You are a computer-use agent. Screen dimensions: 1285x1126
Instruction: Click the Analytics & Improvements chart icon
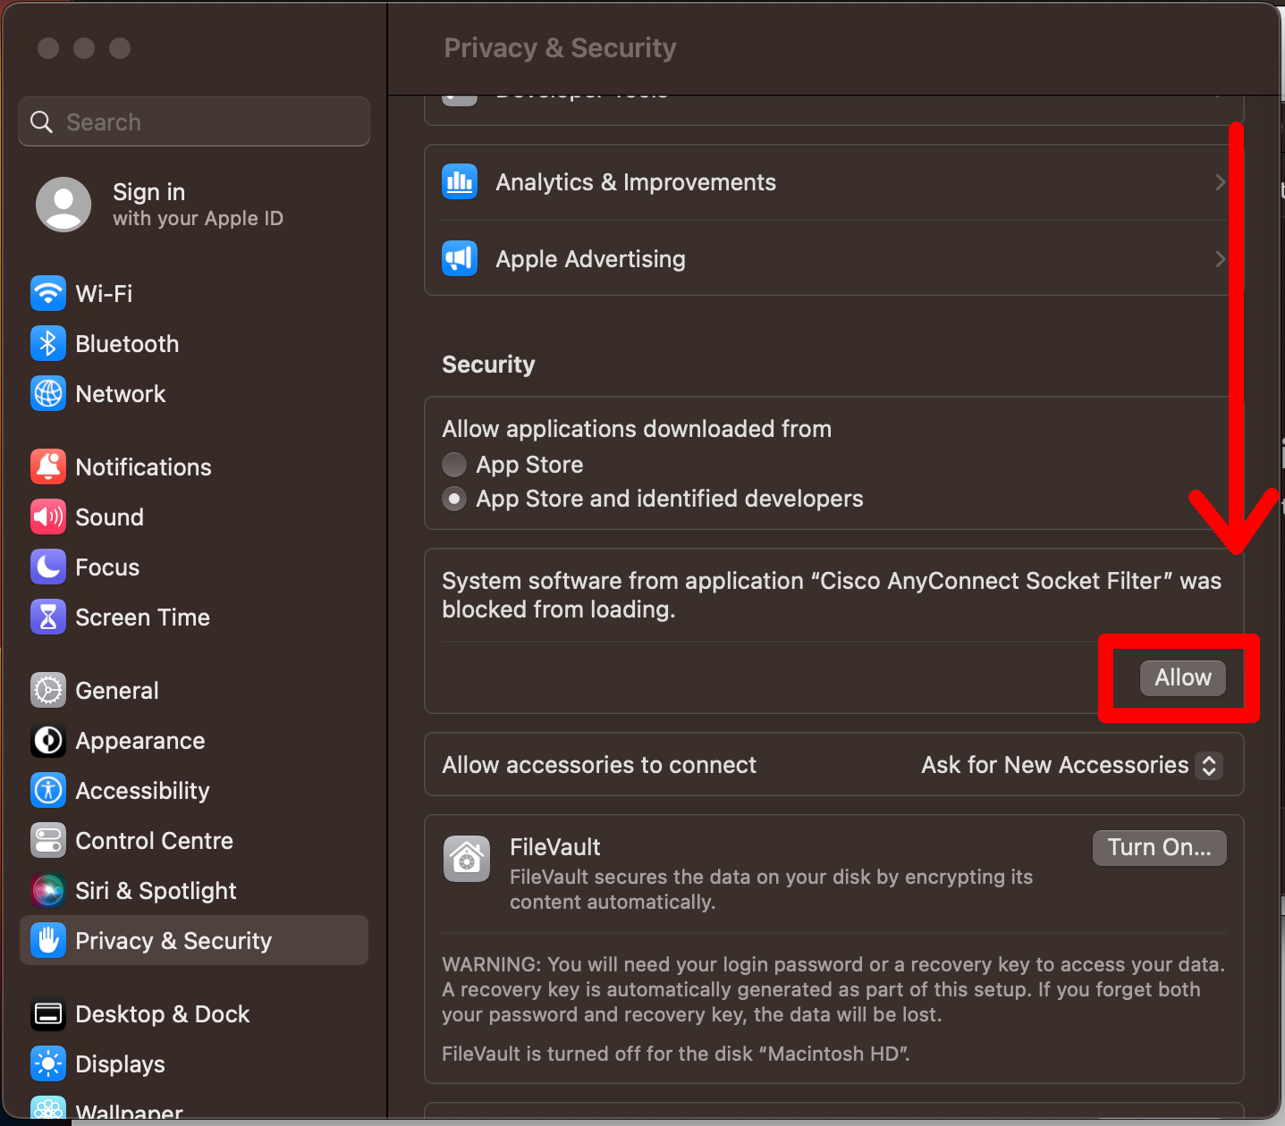click(459, 181)
